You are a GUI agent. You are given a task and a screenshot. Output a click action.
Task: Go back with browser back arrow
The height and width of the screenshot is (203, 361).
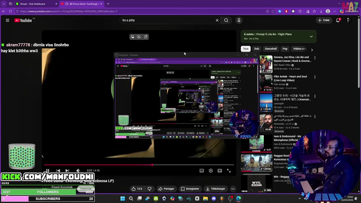pyautogui.click(x=4, y=11)
